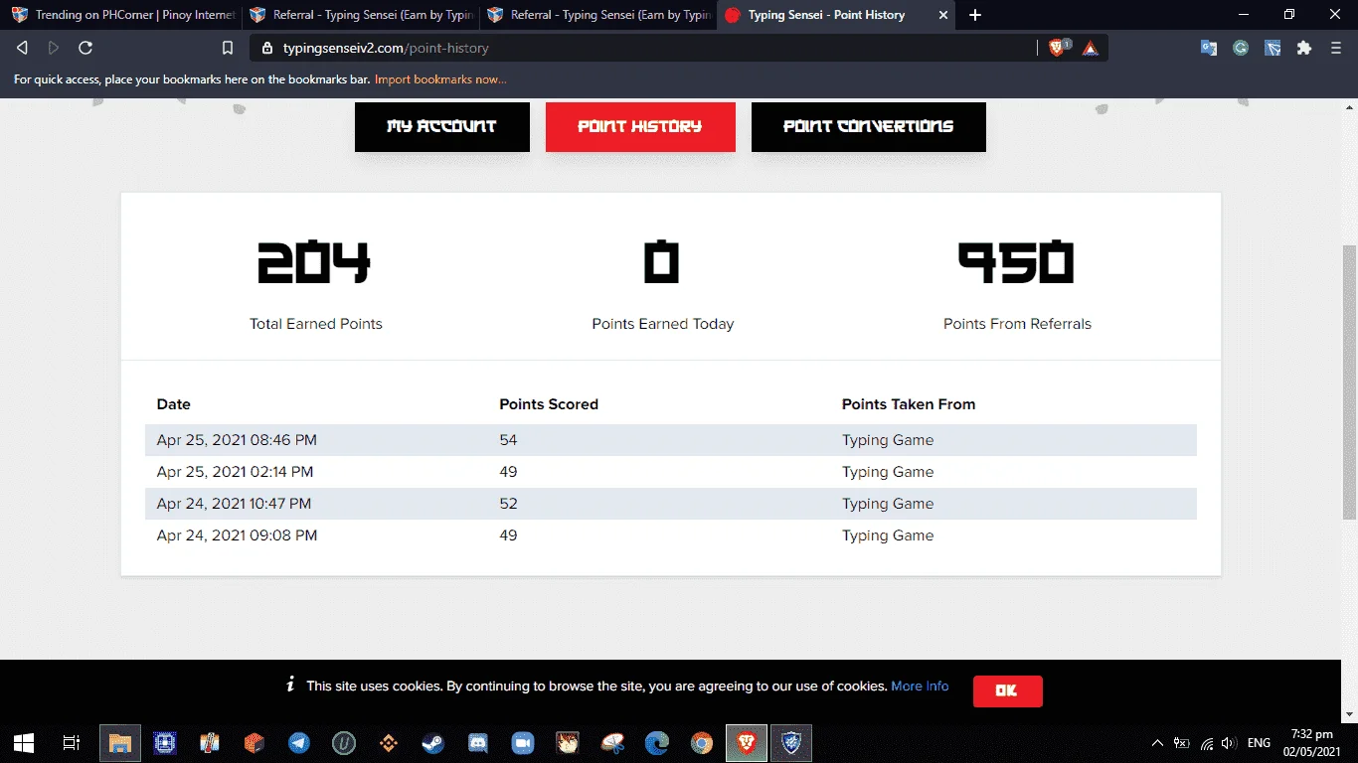Switch input language via ENG indicator
The image size is (1358, 763).
click(1259, 742)
